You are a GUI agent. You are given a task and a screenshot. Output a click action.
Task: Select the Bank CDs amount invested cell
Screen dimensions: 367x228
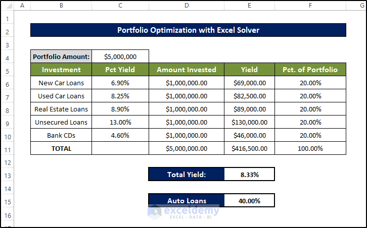click(x=187, y=136)
